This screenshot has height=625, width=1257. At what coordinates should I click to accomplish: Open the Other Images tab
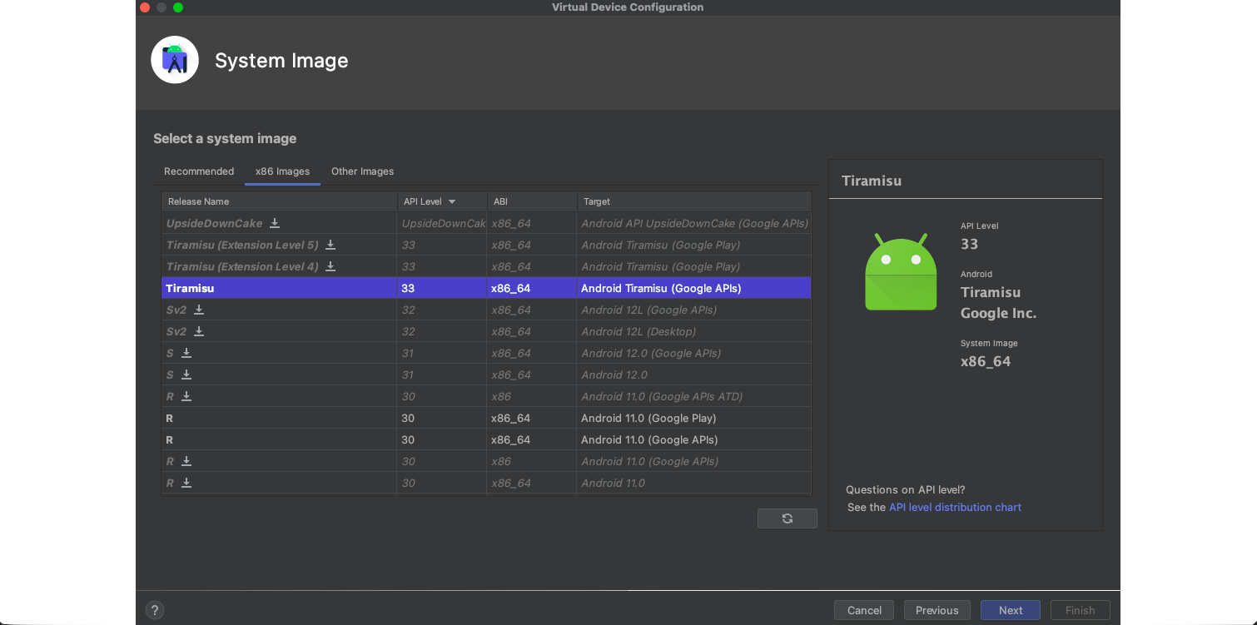click(362, 171)
